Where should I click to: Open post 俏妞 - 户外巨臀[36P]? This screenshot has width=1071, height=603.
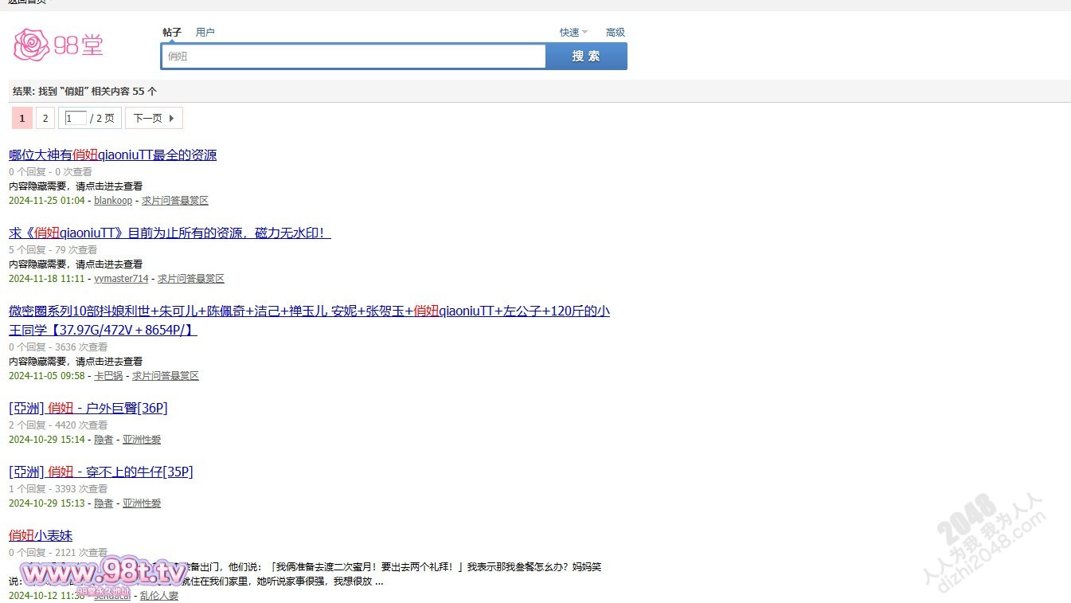tap(88, 409)
